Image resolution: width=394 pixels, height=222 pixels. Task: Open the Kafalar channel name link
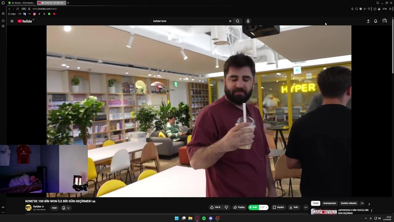37,207
